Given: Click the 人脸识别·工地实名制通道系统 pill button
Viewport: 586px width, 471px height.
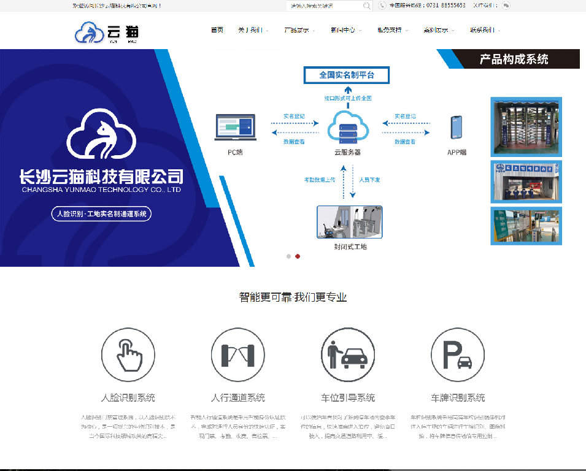Looking at the screenshot, I should pyautogui.click(x=101, y=213).
